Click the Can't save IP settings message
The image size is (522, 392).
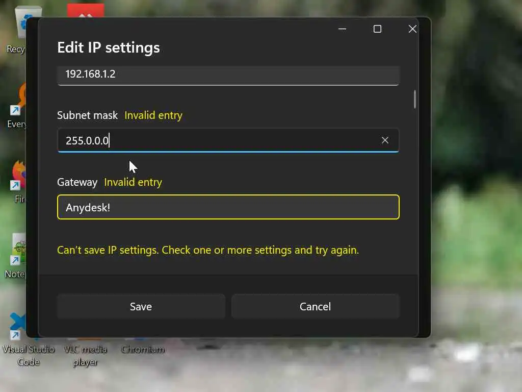[208, 250]
